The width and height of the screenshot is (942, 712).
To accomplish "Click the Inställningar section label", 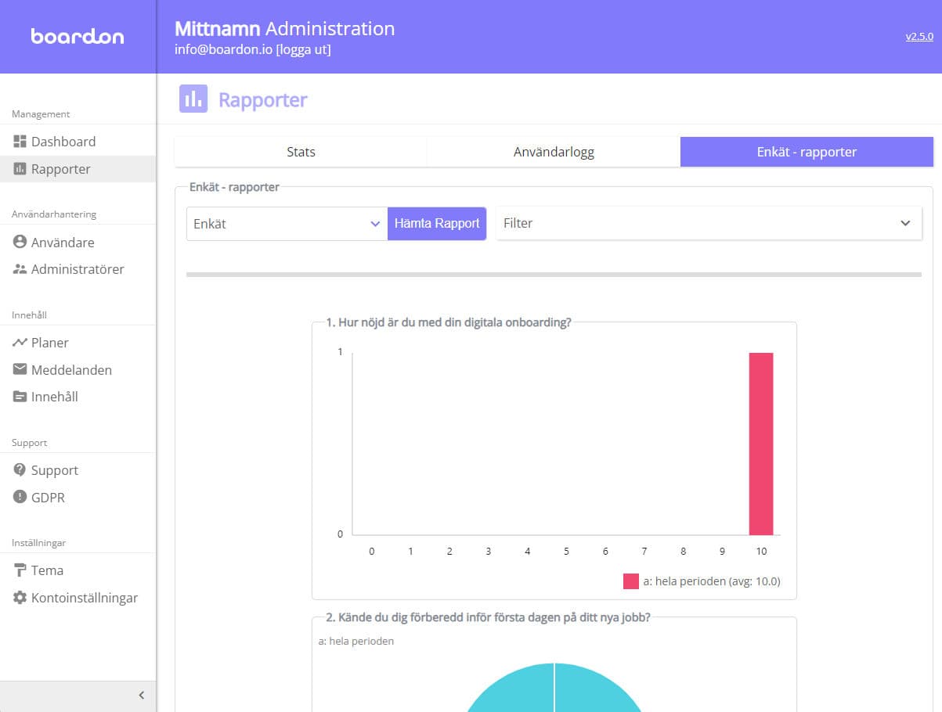I will tap(39, 543).
